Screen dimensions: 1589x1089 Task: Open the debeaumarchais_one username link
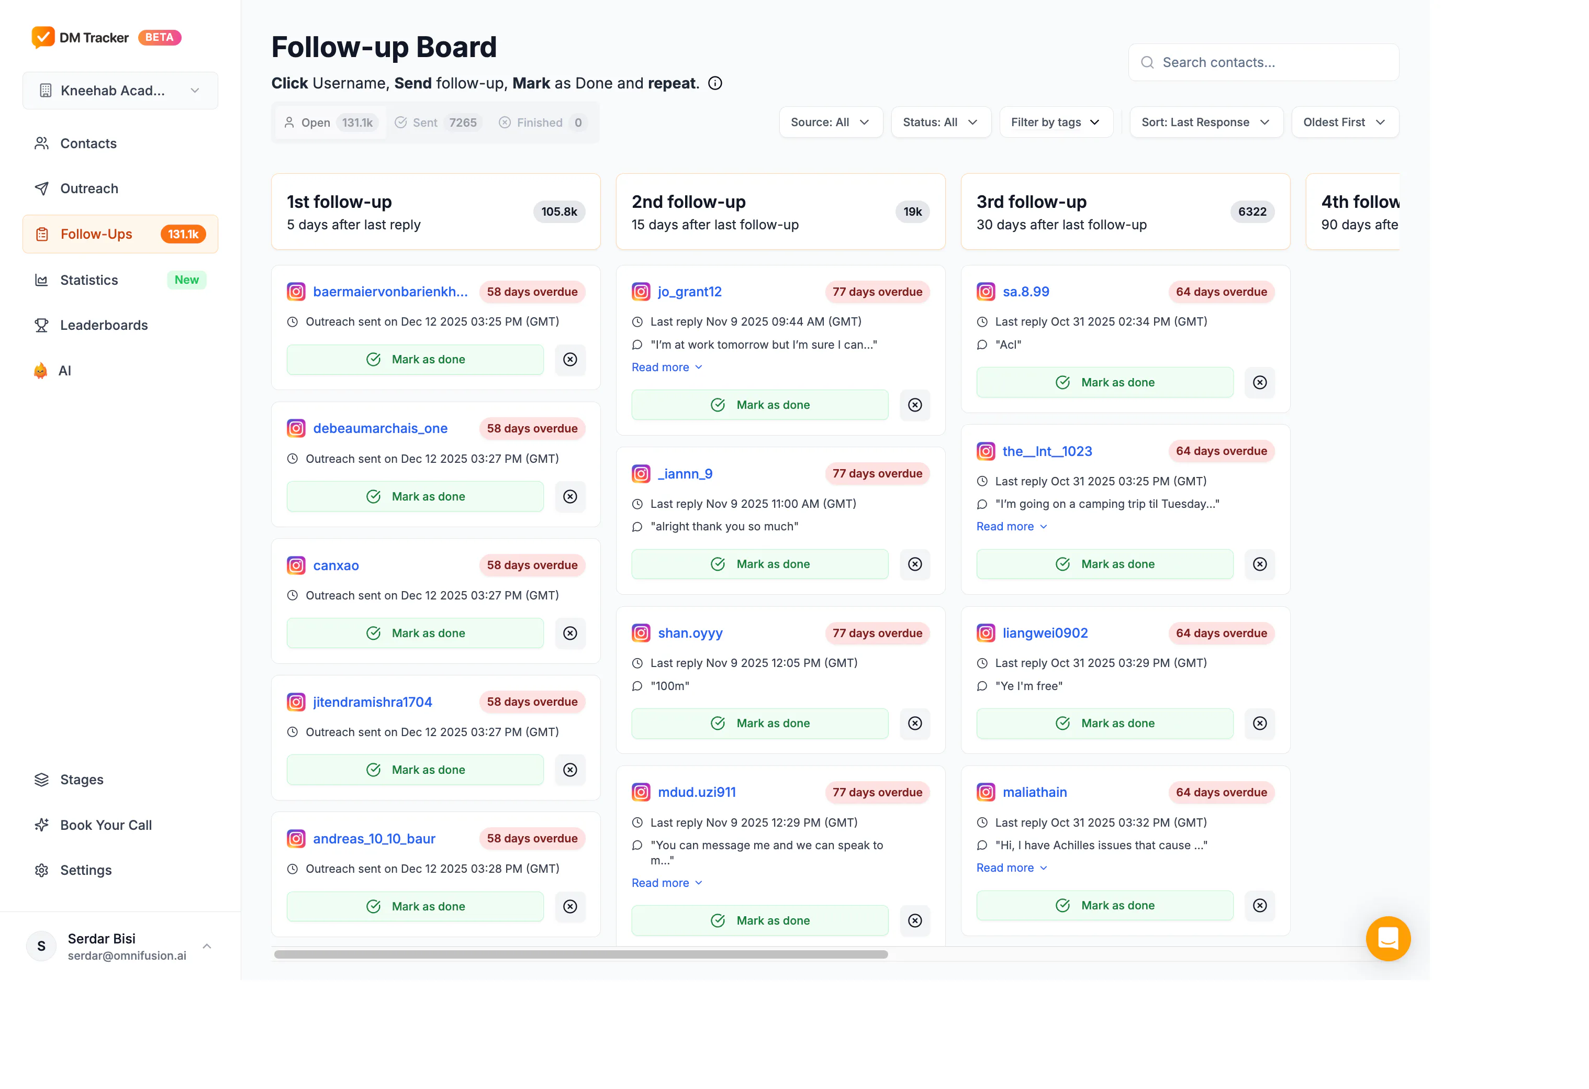(380, 429)
